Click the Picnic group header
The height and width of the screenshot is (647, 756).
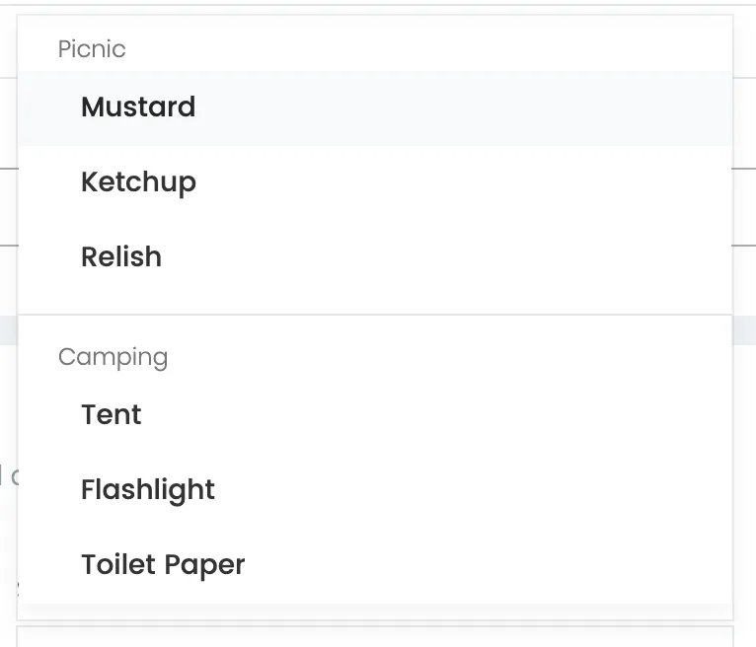pos(92,49)
